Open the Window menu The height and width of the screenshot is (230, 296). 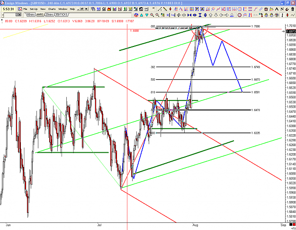coord(63,9)
